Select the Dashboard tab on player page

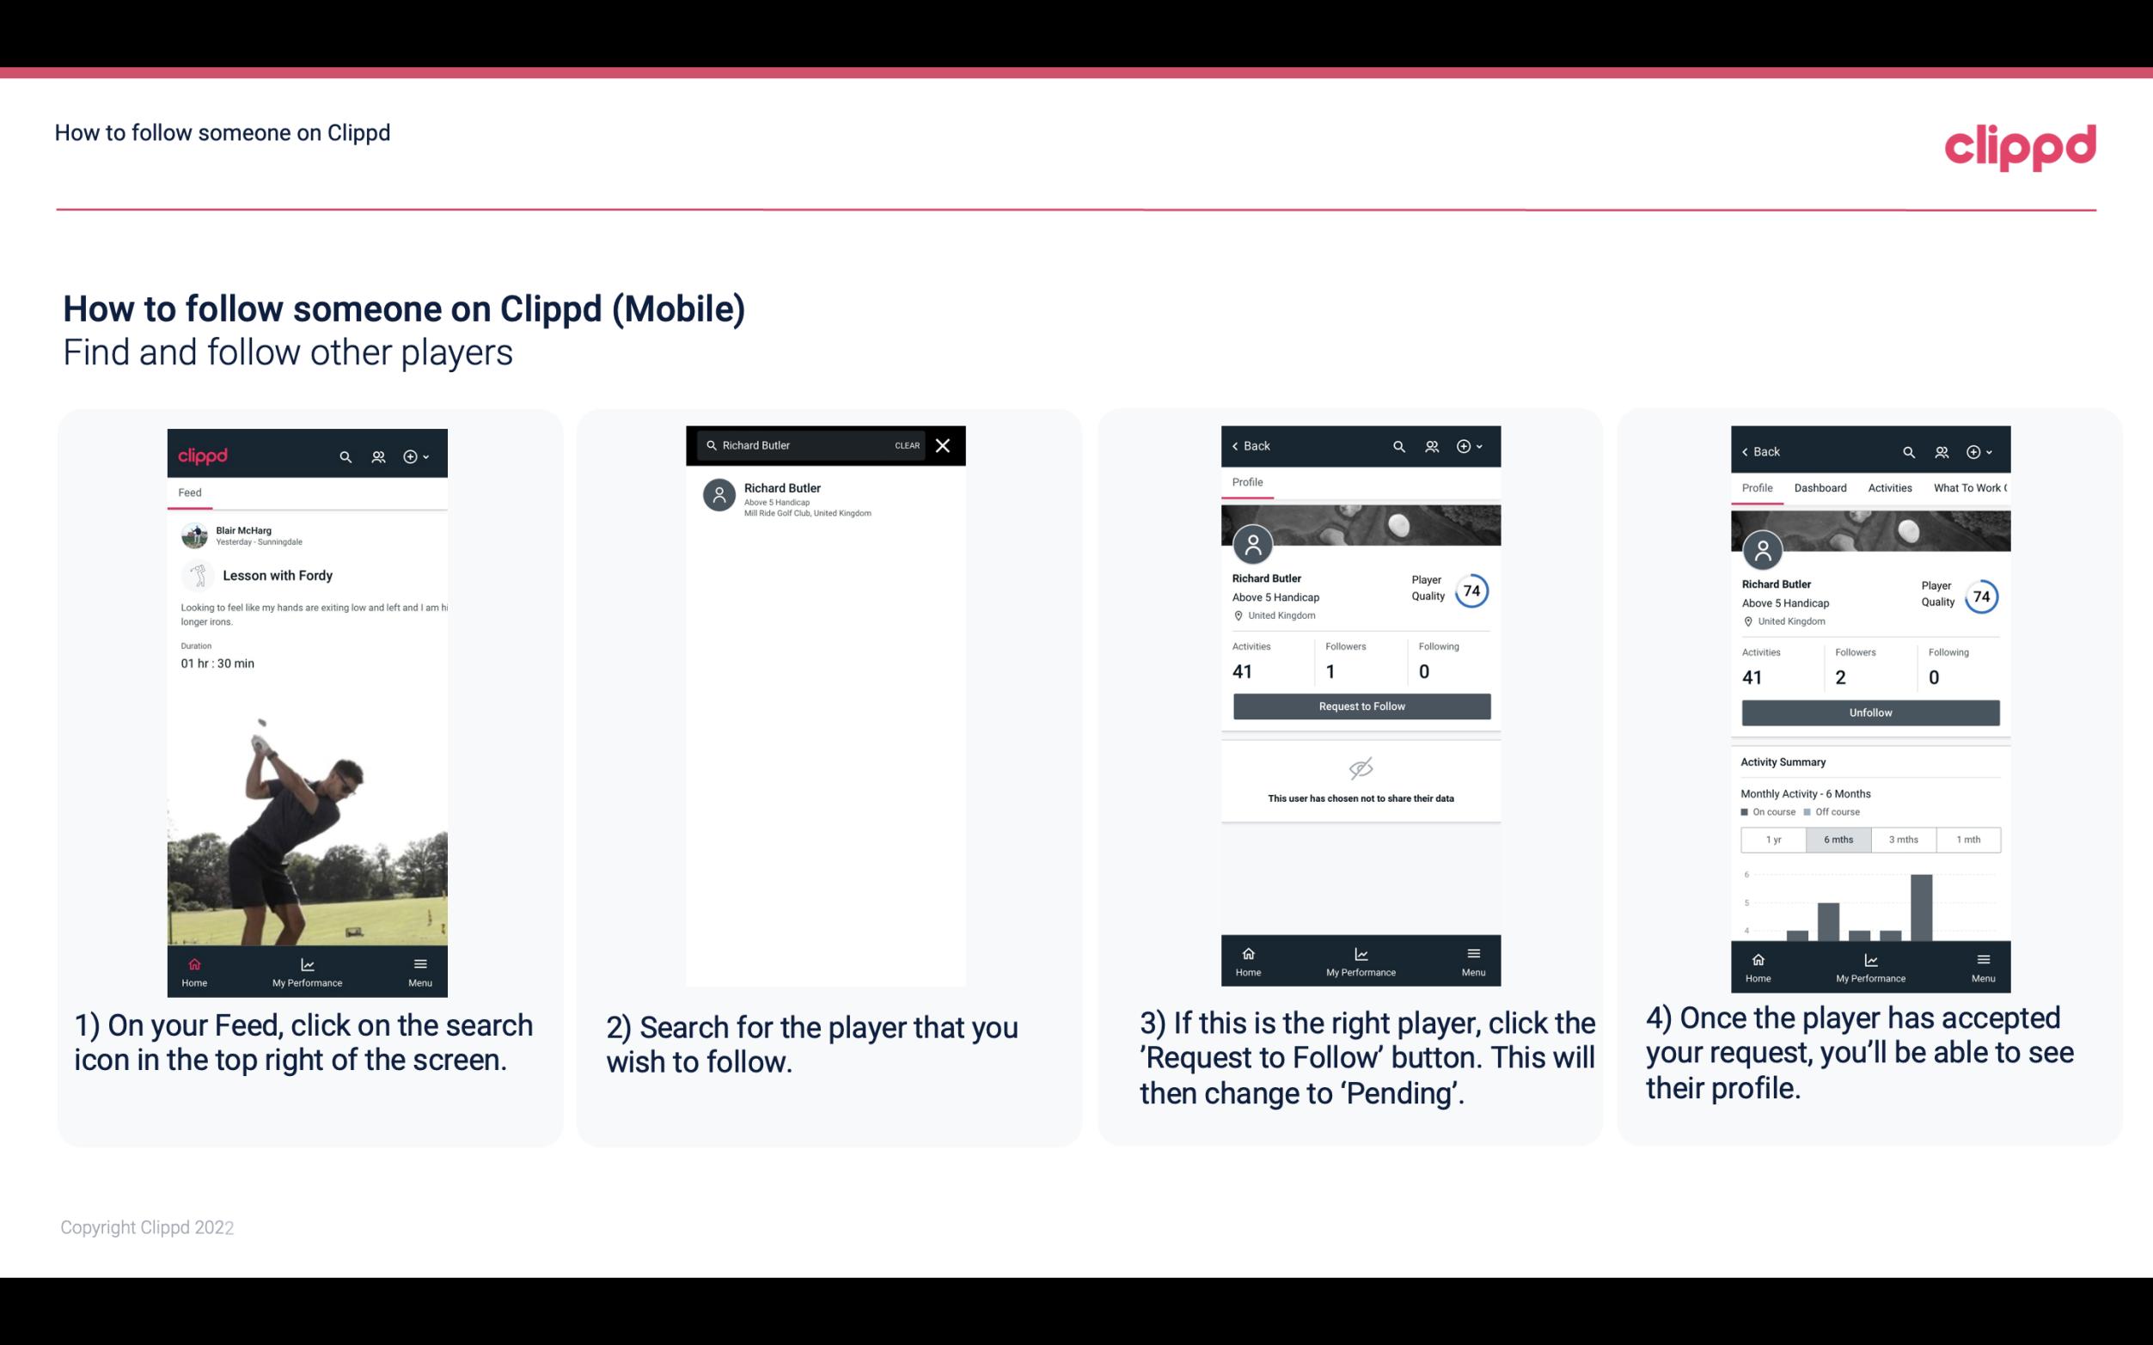[1820, 488]
